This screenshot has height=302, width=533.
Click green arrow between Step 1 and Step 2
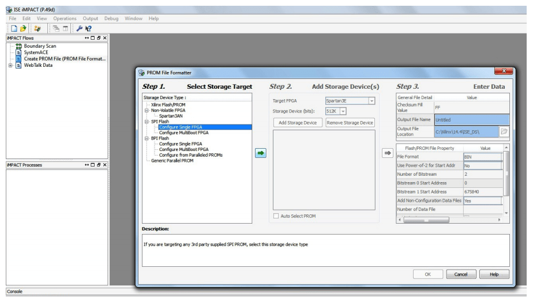tap(260, 154)
